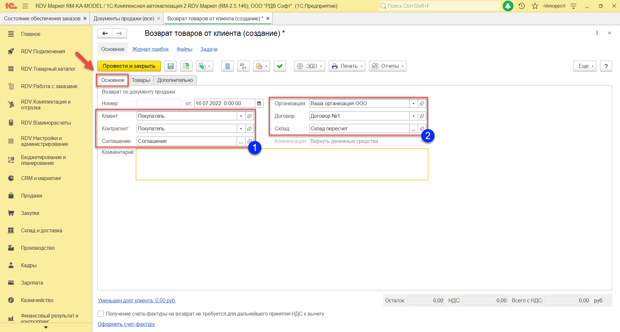The image size is (620, 332).
Task: Open the calendar picker next to date field
Action: click(x=259, y=104)
